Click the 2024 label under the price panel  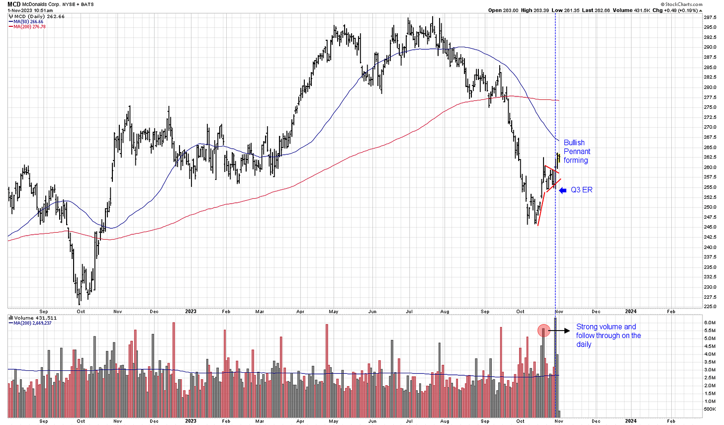pos(631,312)
